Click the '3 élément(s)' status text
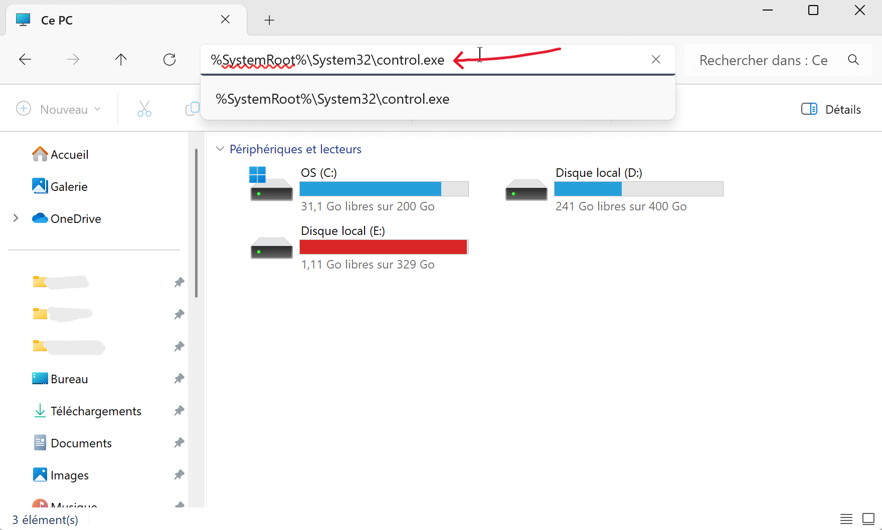 (45, 520)
